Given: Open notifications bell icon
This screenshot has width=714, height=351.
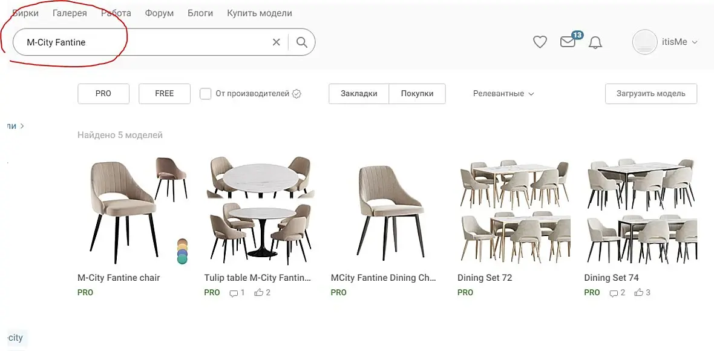Looking at the screenshot, I should [595, 42].
